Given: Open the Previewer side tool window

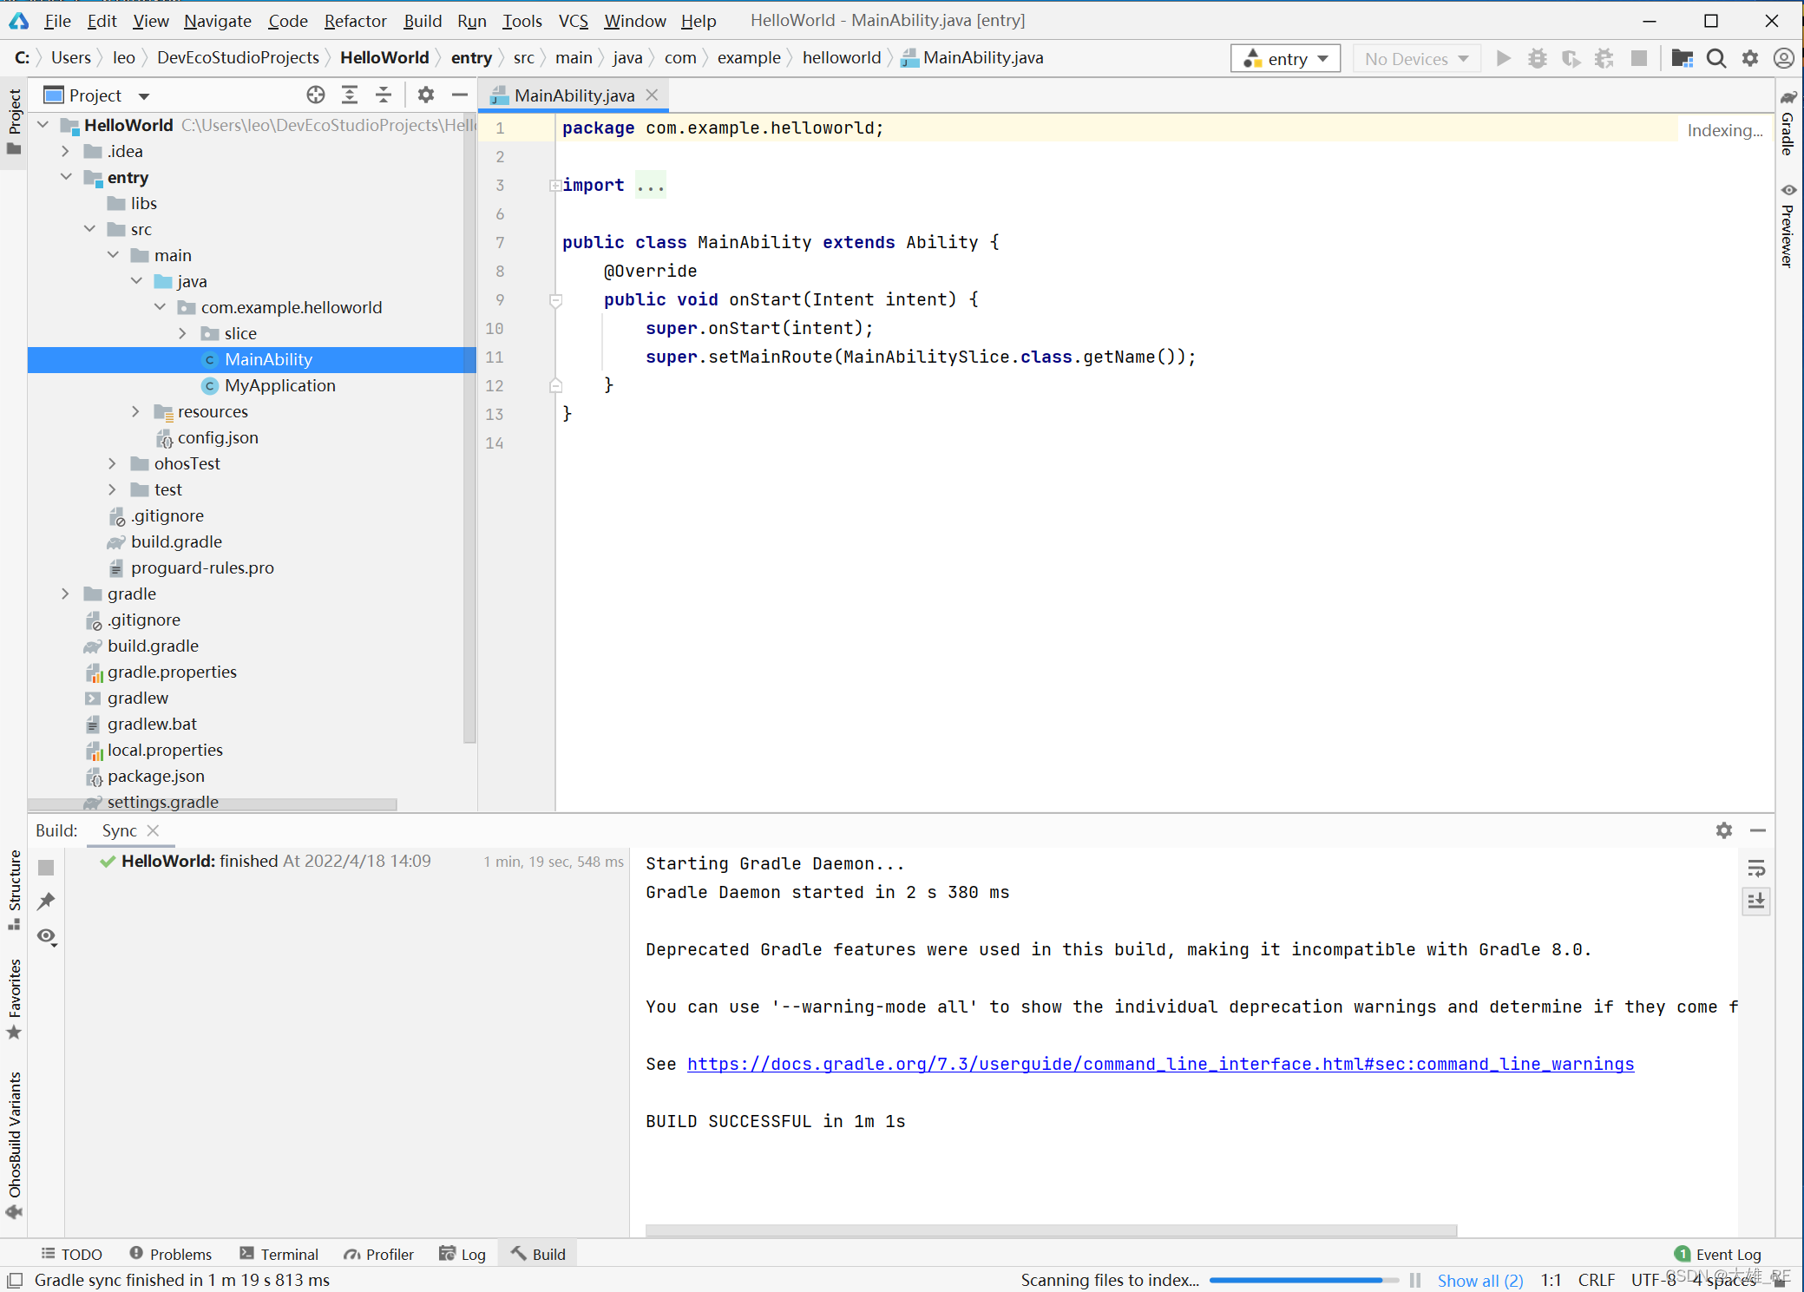Looking at the screenshot, I should pyautogui.click(x=1788, y=226).
